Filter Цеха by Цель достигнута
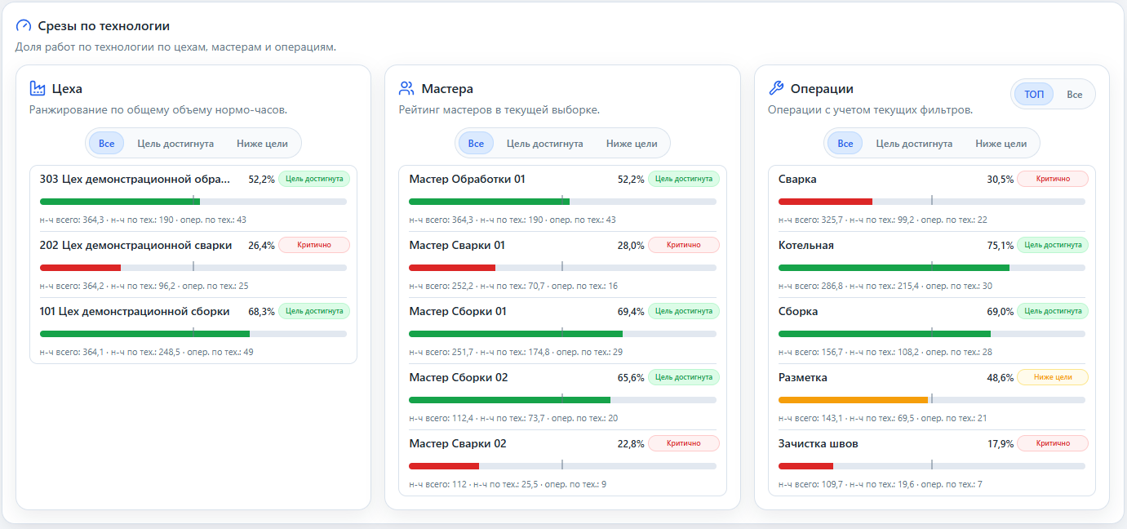This screenshot has width=1127, height=529. 175,144
